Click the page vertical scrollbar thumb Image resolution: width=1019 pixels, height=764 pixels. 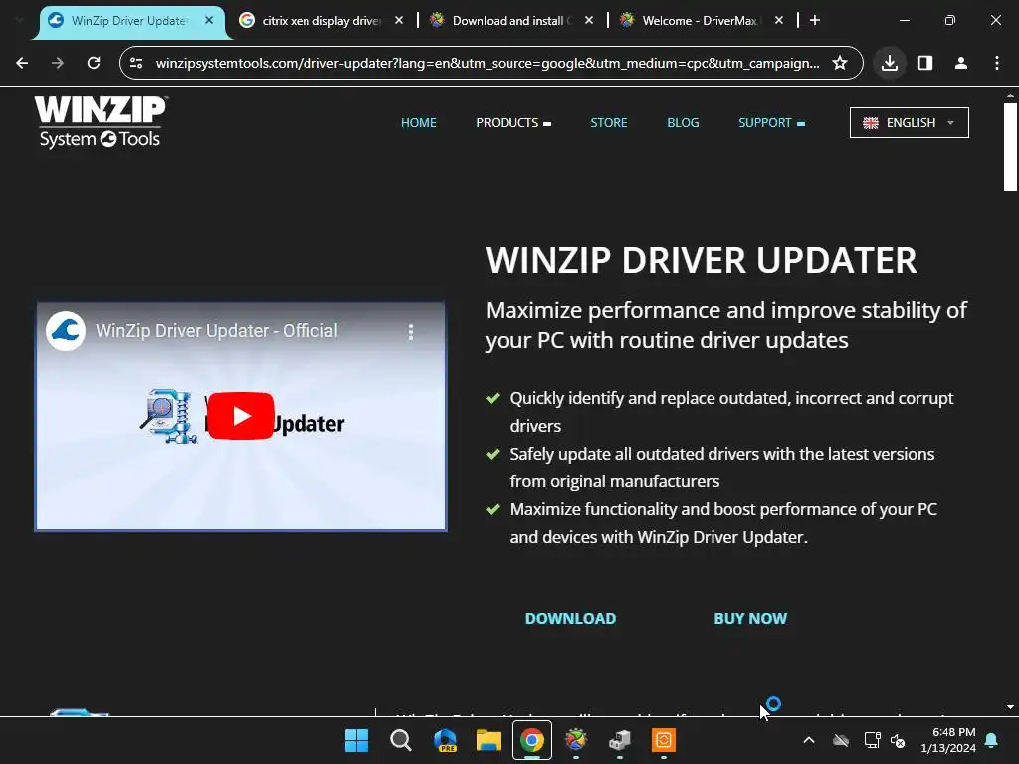pos(1010,147)
